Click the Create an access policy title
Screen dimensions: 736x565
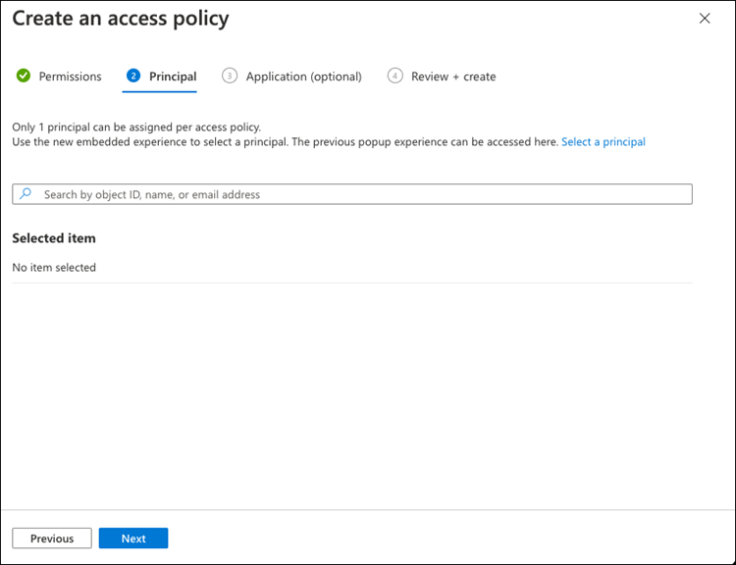tap(121, 19)
